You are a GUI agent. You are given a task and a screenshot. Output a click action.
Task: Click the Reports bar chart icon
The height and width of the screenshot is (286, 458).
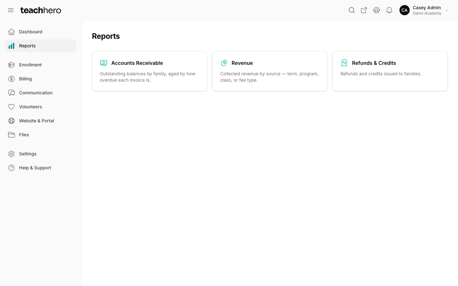(11, 46)
